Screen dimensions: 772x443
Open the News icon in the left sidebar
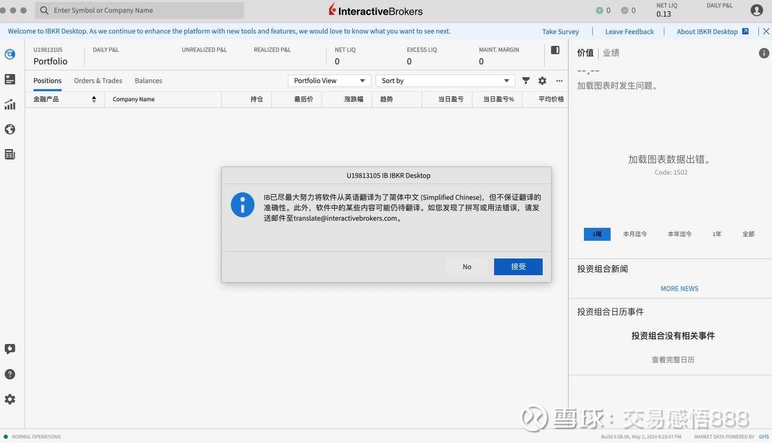click(10, 154)
